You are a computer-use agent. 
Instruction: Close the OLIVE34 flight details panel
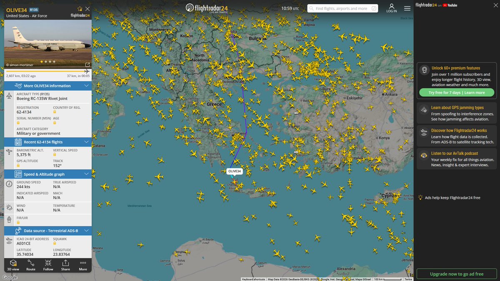point(87,9)
